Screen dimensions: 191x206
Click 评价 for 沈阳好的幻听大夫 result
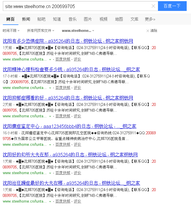(77, 173)
